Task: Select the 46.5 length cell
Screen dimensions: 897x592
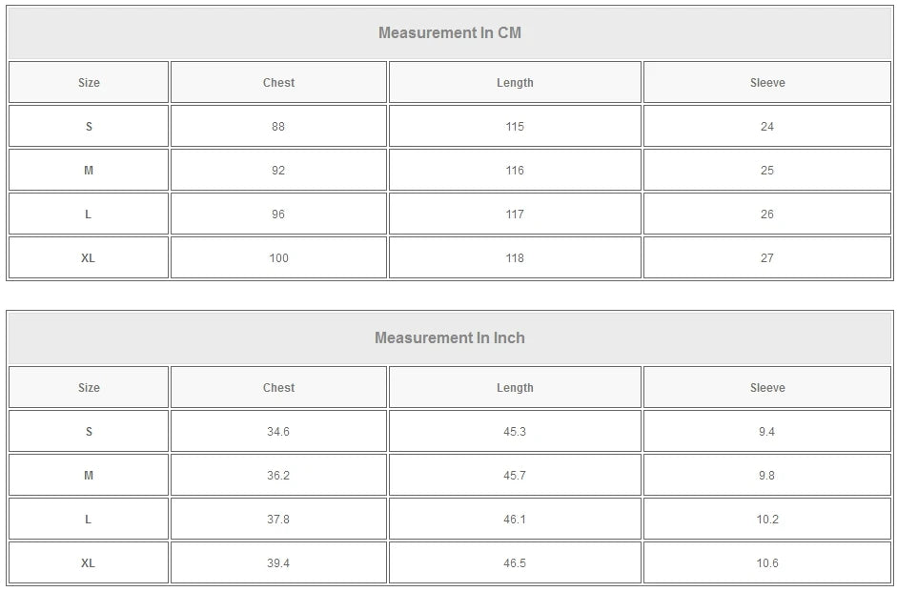Action: click(515, 563)
